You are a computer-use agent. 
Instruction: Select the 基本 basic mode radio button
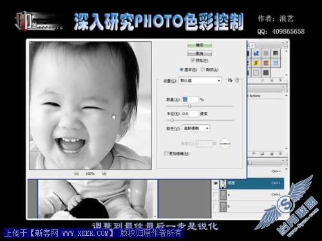tap(182, 69)
